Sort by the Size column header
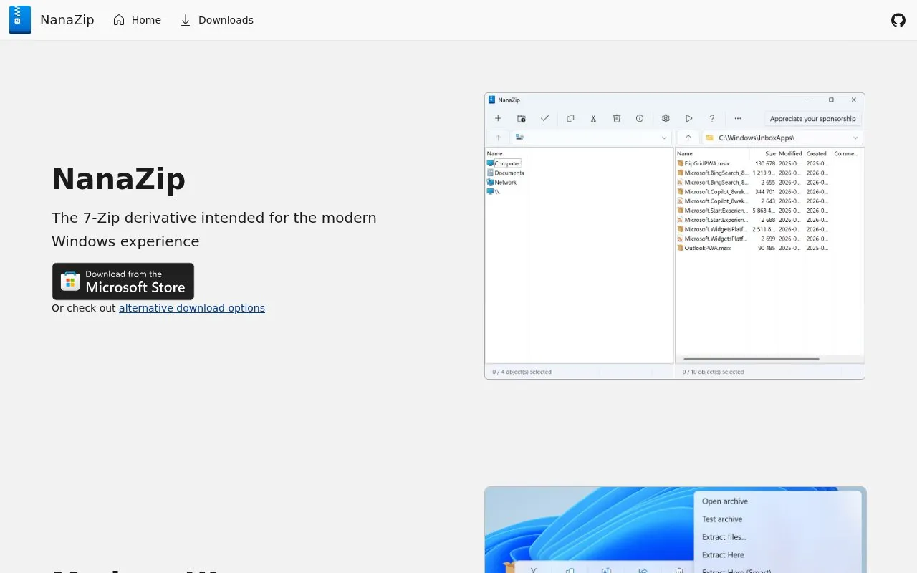 pyautogui.click(x=770, y=153)
